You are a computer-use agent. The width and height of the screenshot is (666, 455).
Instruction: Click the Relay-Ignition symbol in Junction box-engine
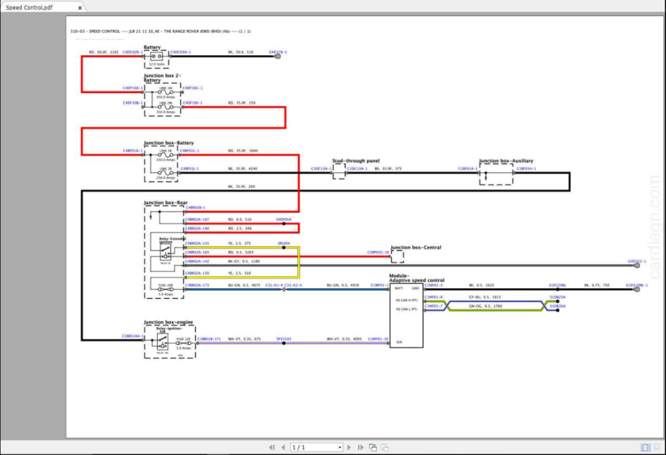(x=161, y=342)
